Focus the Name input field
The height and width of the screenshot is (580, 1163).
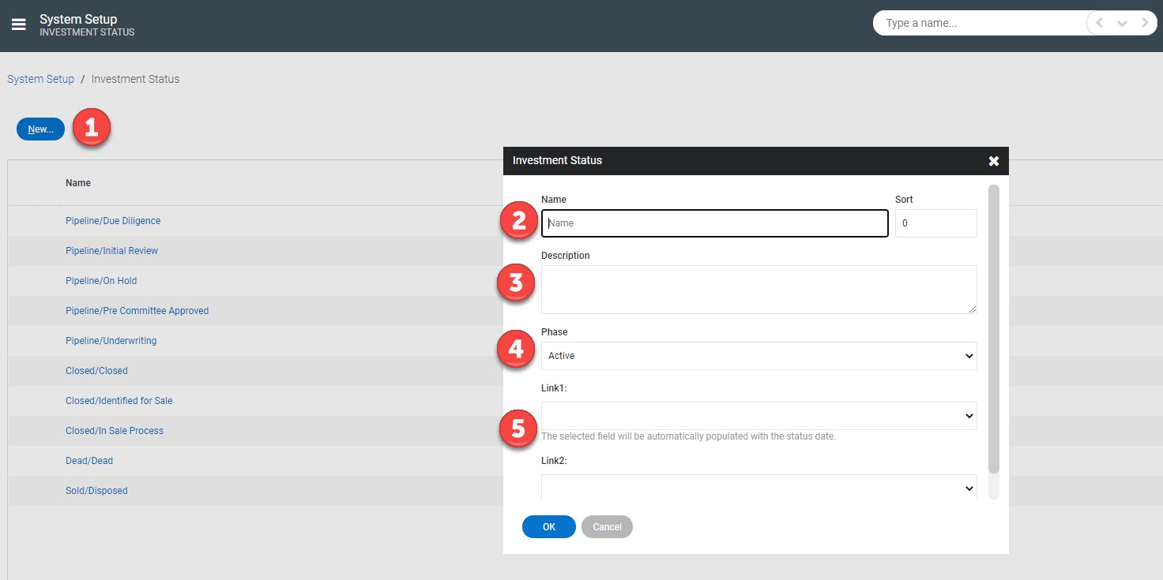click(x=713, y=223)
